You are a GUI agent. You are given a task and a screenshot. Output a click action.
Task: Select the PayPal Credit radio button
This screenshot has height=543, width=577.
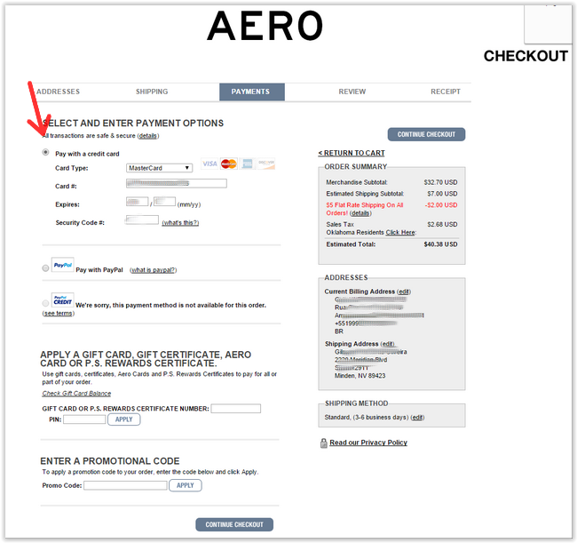point(45,303)
